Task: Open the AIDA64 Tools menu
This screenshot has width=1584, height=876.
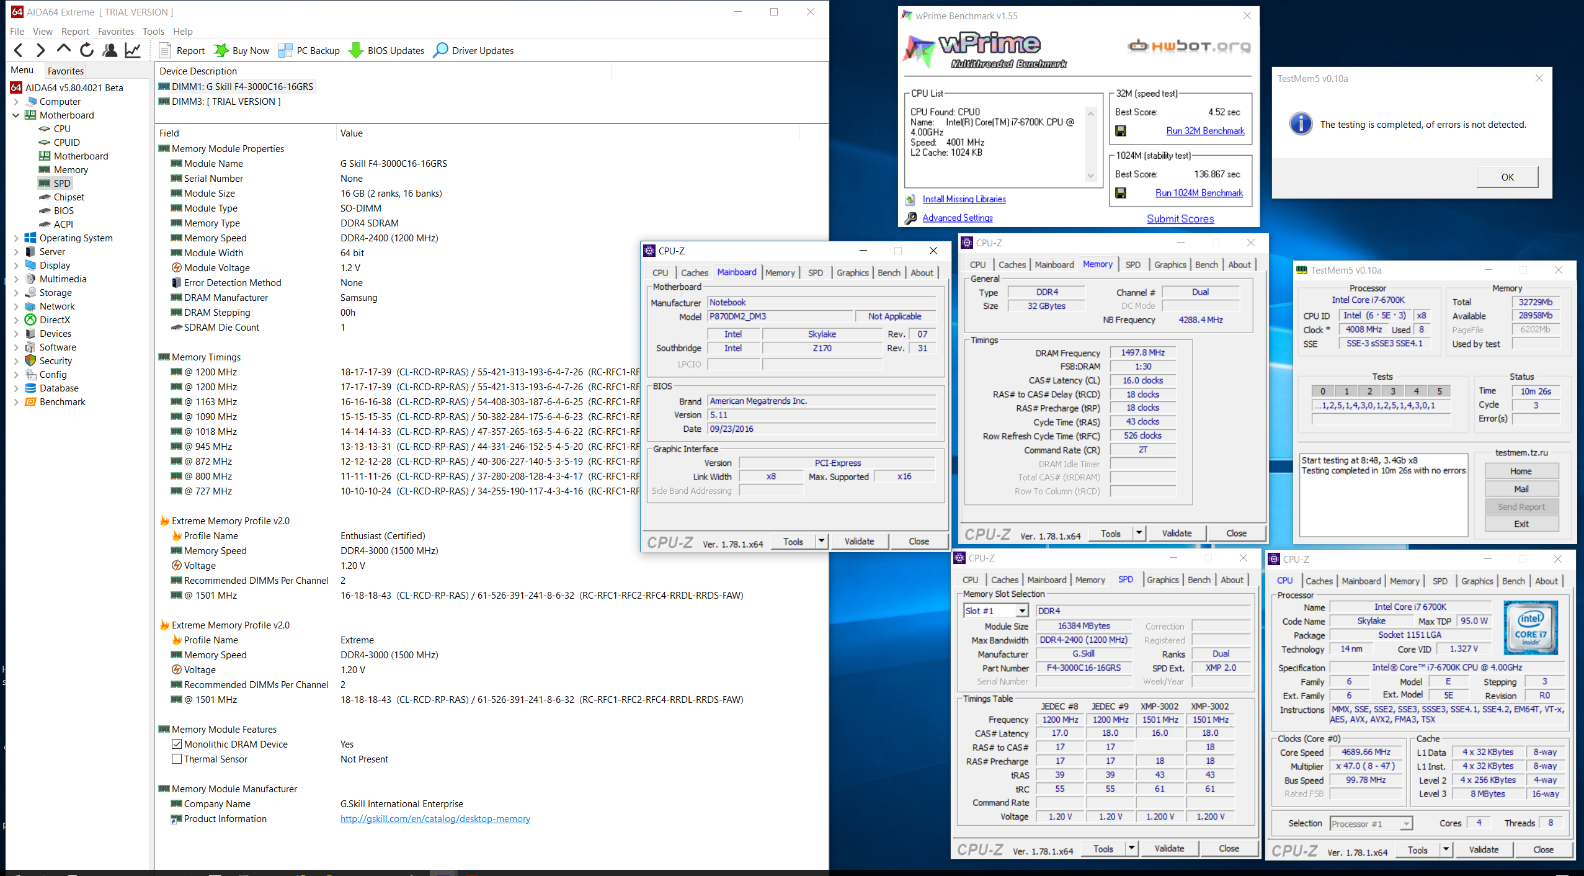Action: [153, 31]
